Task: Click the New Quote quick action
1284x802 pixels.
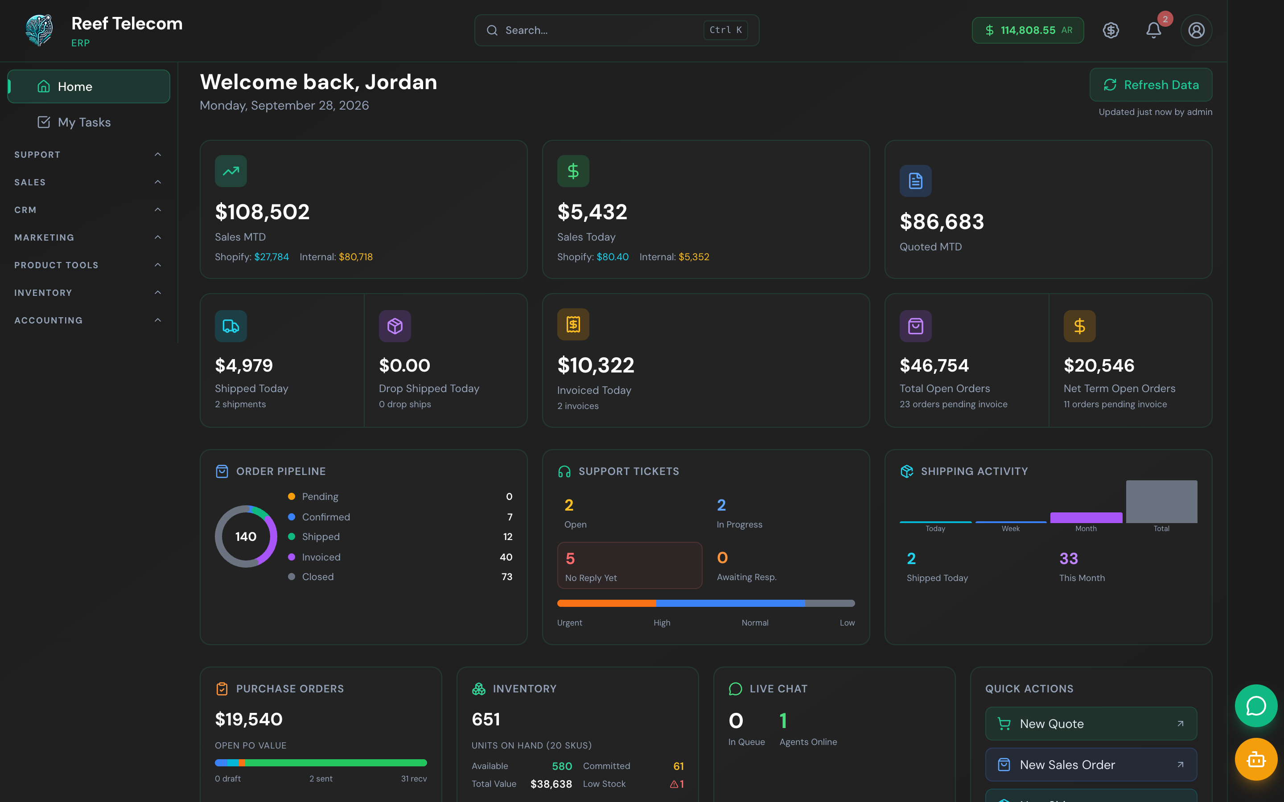Action: click(1091, 724)
